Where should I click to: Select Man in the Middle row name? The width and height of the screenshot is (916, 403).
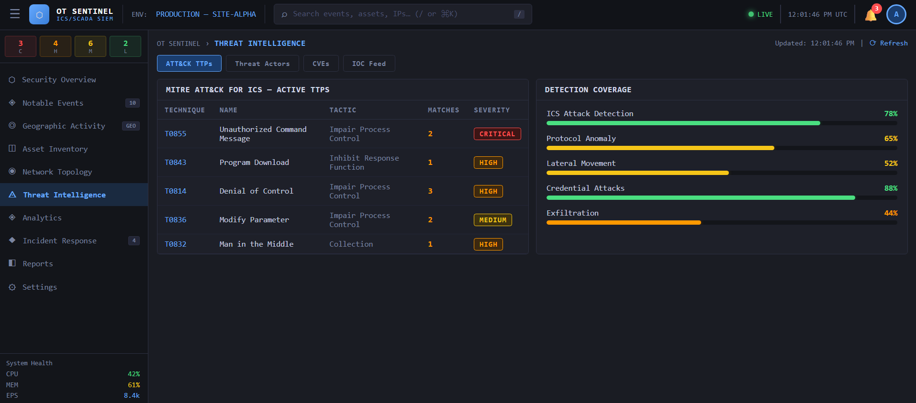[257, 244]
